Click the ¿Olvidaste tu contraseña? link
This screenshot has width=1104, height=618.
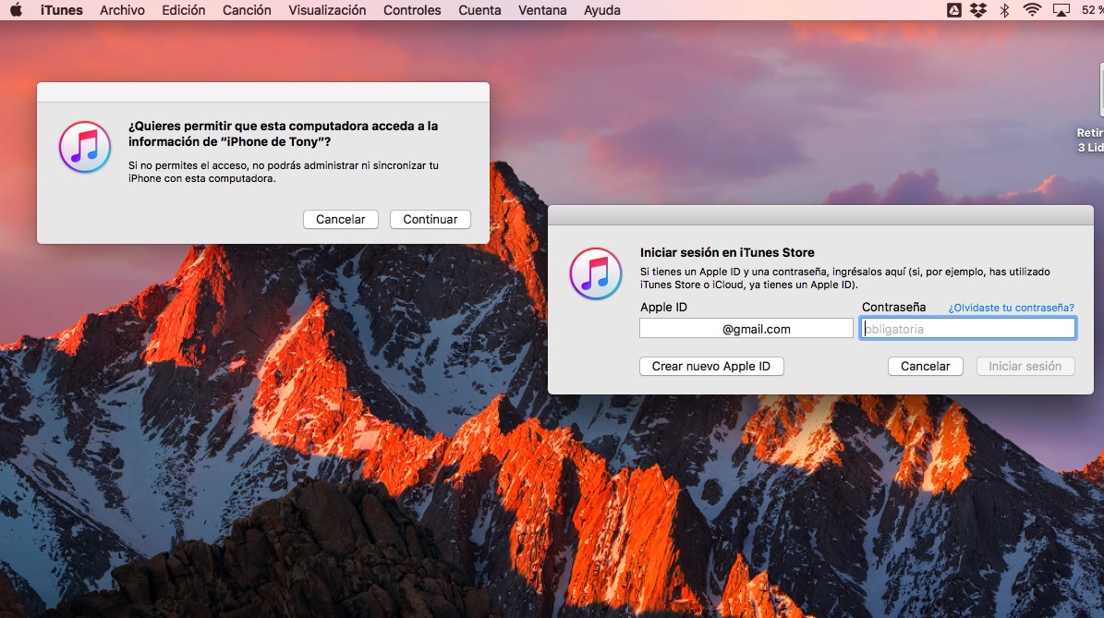click(x=1011, y=308)
